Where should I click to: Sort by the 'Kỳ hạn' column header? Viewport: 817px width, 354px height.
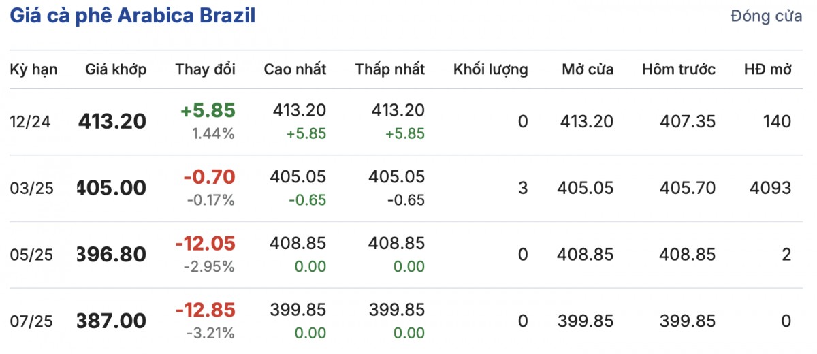(x=33, y=69)
